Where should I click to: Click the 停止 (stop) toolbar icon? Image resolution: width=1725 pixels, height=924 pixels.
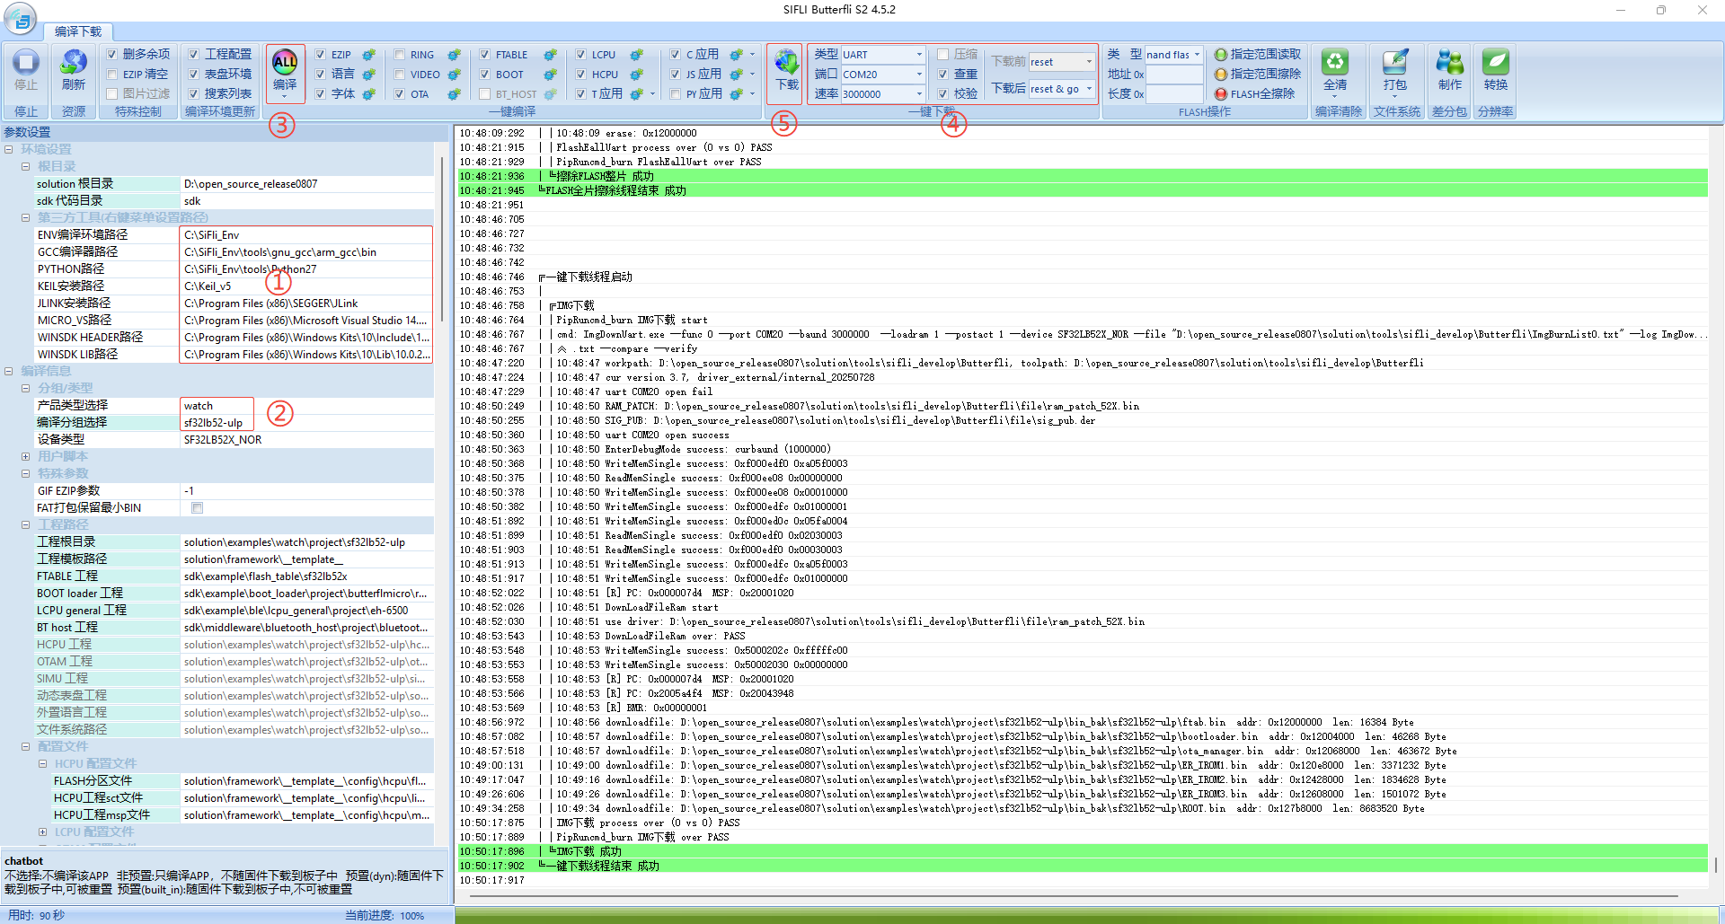pos(25,63)
